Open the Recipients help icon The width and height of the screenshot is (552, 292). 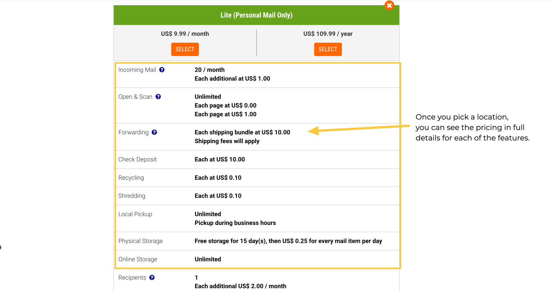pyautogui.click(x=152, y=277)
